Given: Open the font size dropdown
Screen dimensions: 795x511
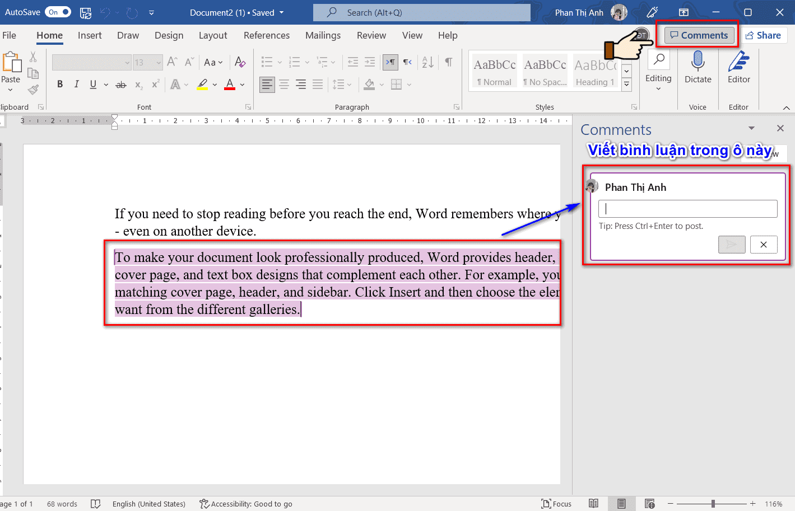Looking at the screenshot, I should click(159, 63).
